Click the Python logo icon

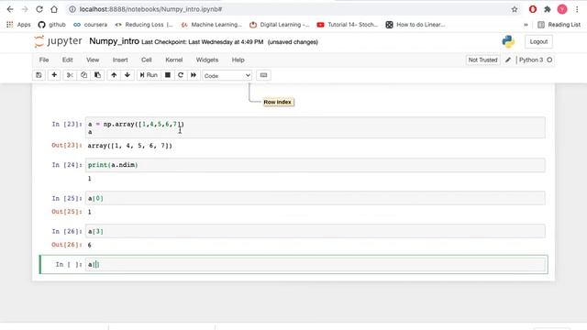pyautogui.click(x=508, y=41)
